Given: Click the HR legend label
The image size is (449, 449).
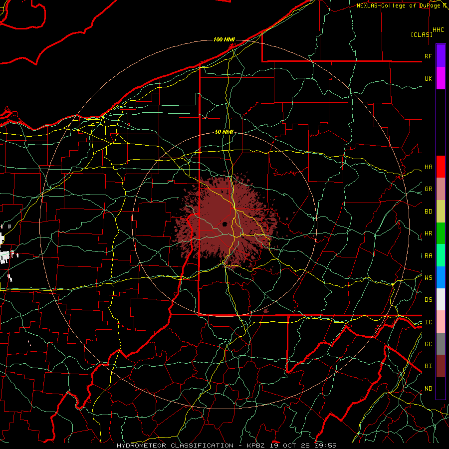Looking at the screenshot, I should [428, 233].
